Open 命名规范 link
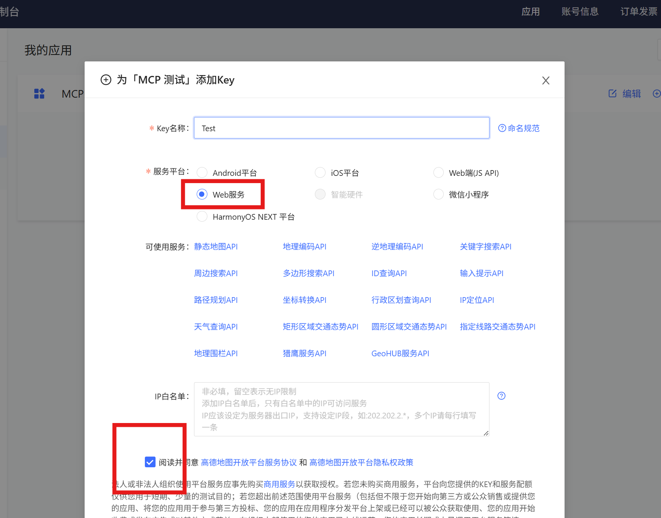Image resolution: width=661 pixels, height=518 pixels. [523, 128]
